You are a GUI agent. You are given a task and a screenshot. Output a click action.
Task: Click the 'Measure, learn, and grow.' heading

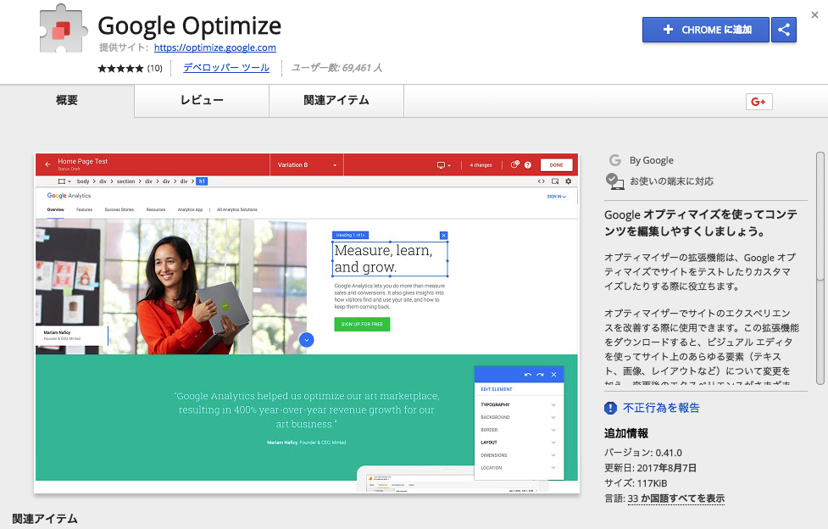[390, 259]
